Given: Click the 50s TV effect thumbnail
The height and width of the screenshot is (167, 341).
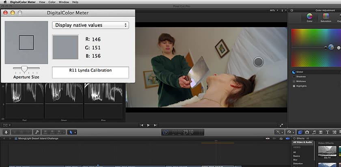Looking at the screenshot, I should click(327, 151).
